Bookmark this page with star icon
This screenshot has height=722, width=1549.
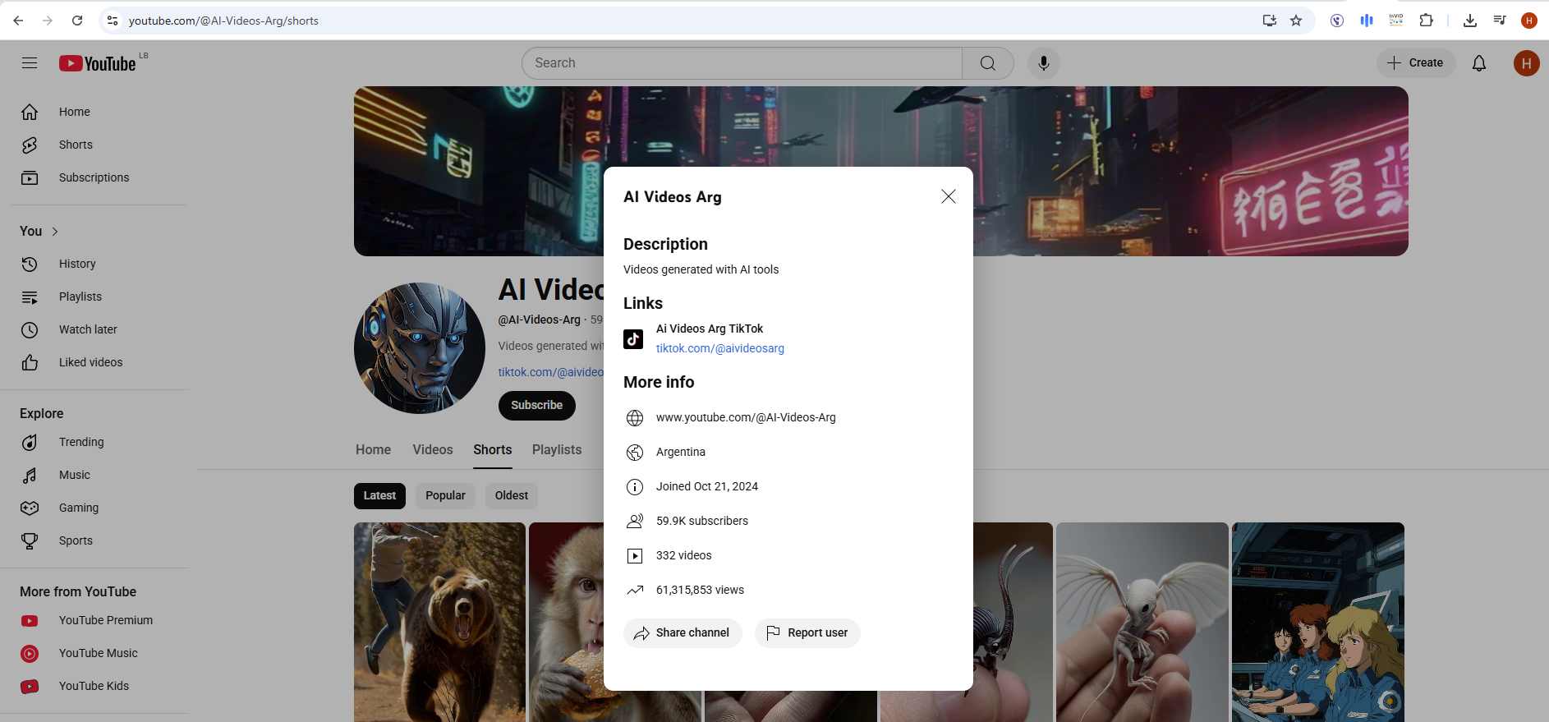[1296, 21]
